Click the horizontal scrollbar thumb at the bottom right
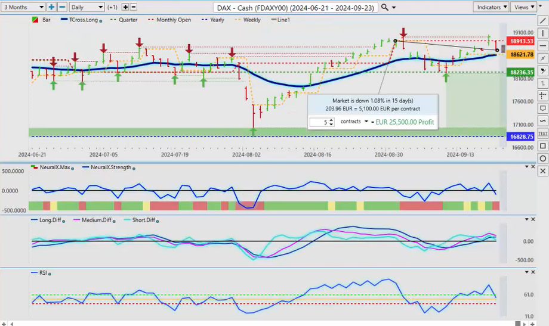Image resolution: width=549 pixels, height=326 pixels. pyautogui.click(x=517, y=323)
